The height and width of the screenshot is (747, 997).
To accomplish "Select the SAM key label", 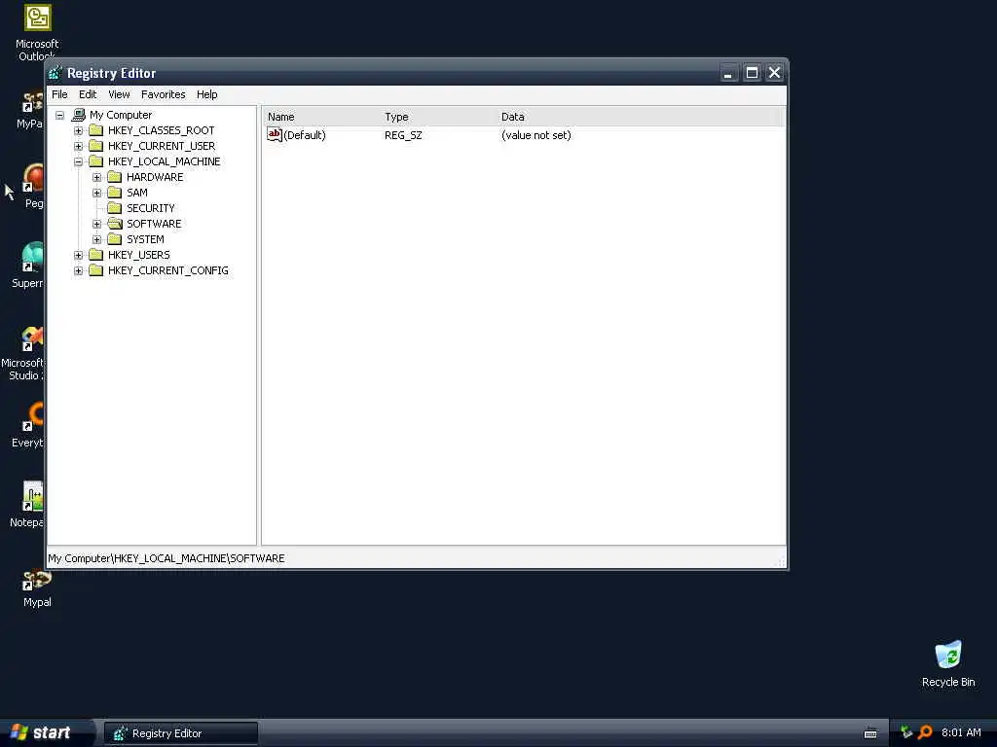I will pos(136,193).
